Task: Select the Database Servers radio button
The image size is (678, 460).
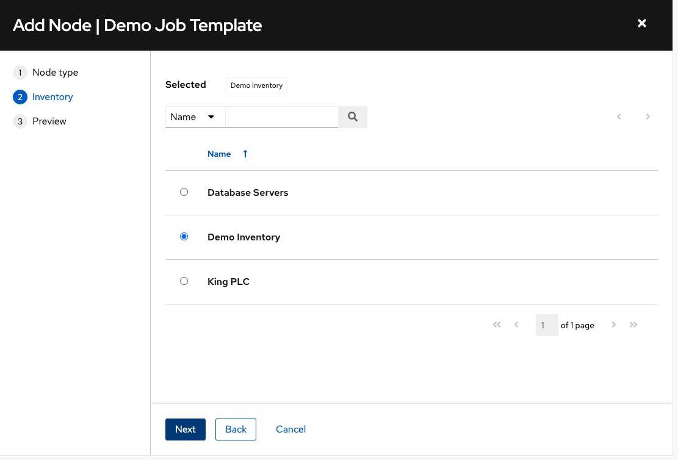Action: [184, 192]
